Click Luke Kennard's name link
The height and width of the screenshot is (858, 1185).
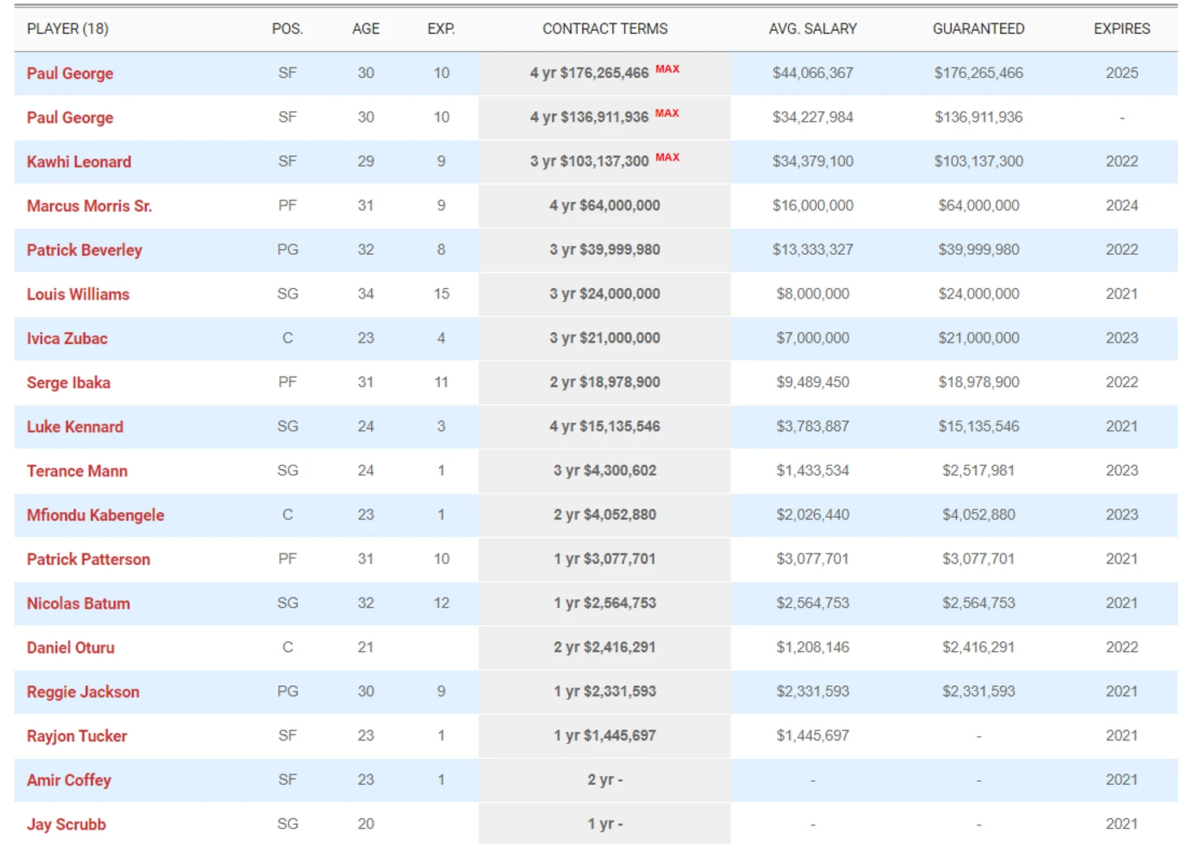point(75,427)
